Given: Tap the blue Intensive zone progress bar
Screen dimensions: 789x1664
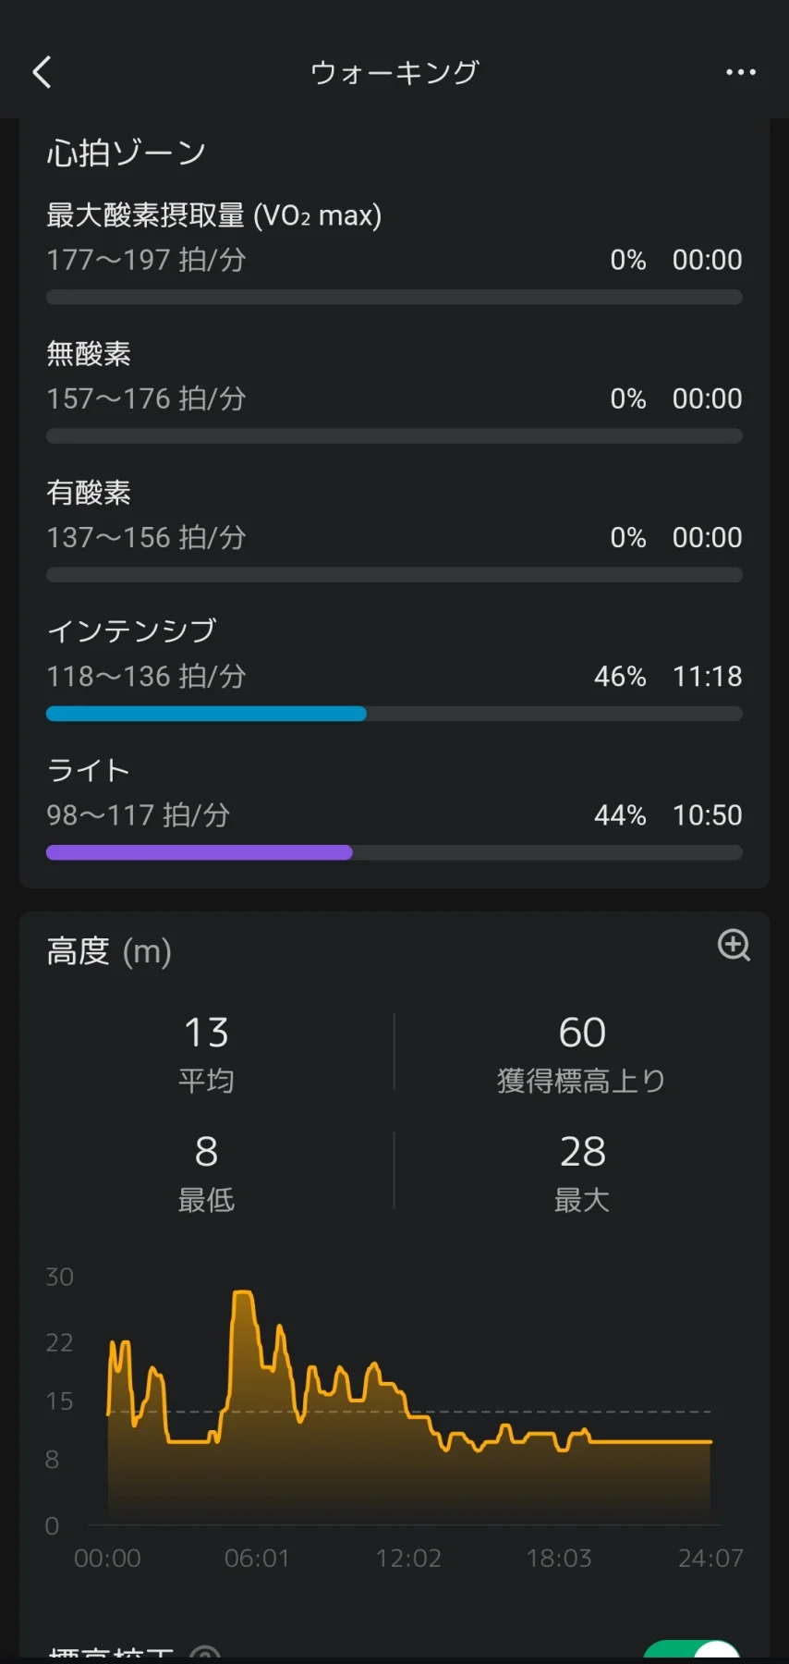Looking at the screenshot, I should click(207, 714).
